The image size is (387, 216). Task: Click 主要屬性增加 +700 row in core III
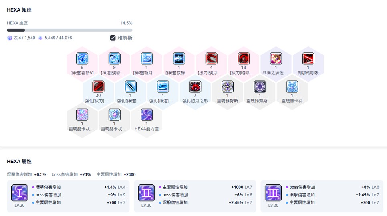pos(333,202)
